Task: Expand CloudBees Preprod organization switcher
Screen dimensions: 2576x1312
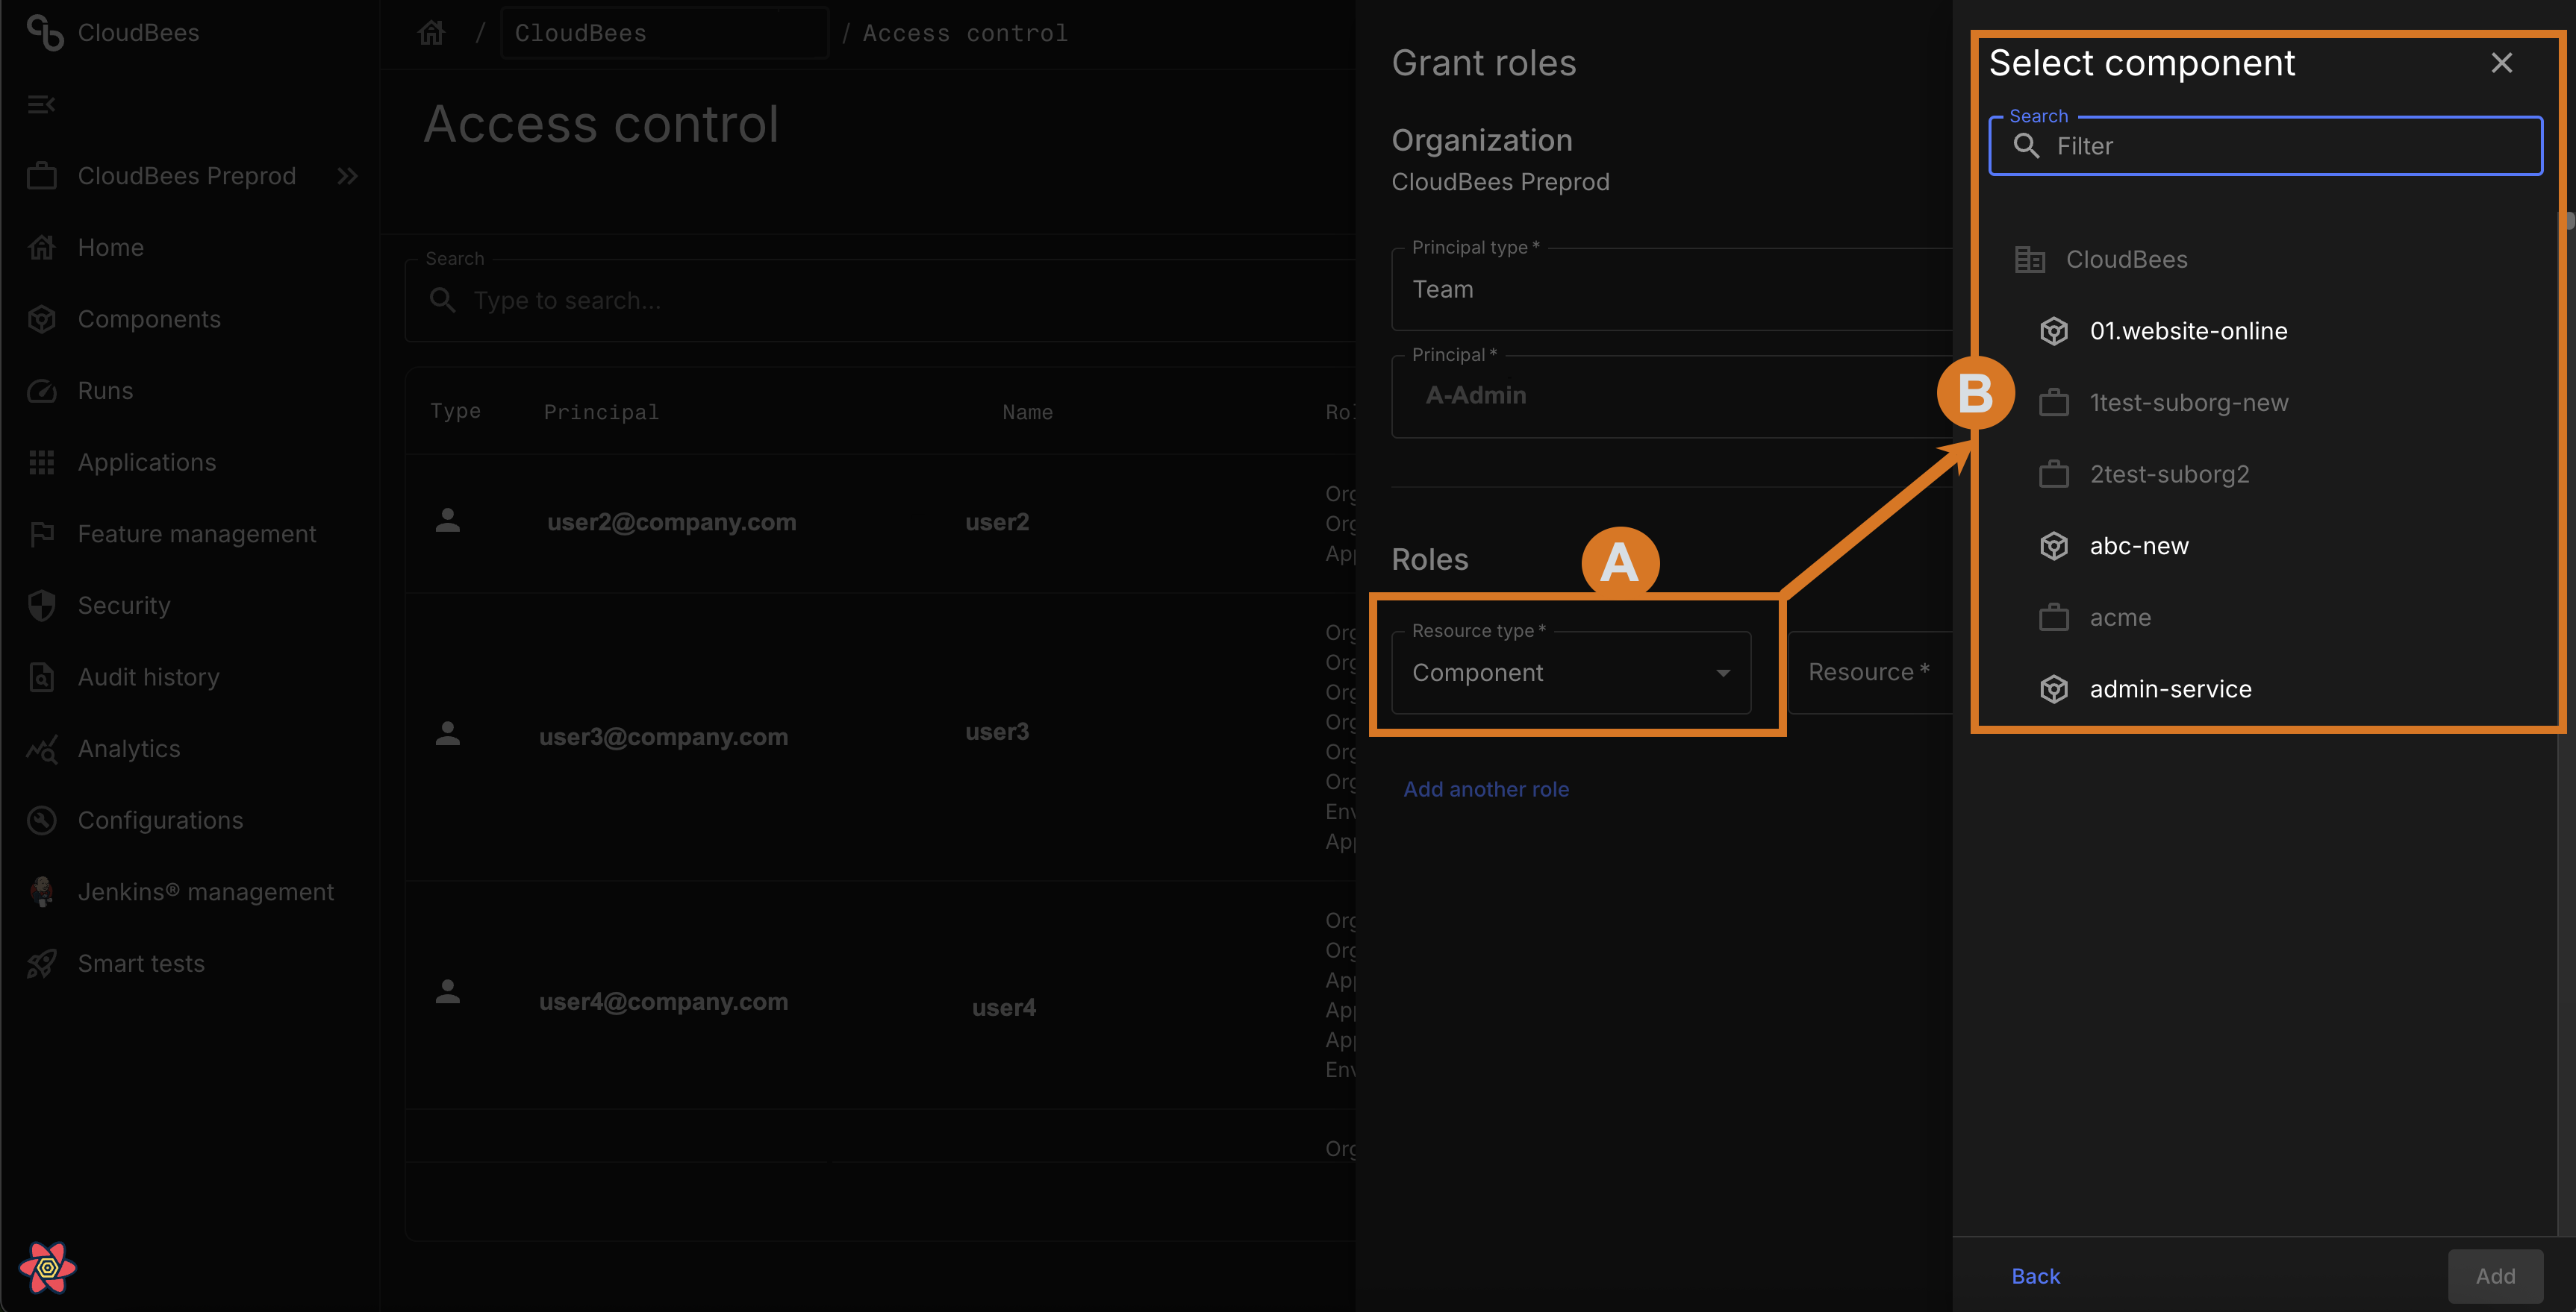Action: pyautogui.click(x=347, y=176)
